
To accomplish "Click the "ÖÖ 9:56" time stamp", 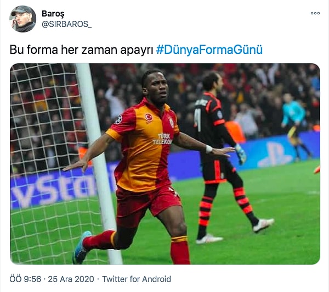I will [x=25, y=279].
